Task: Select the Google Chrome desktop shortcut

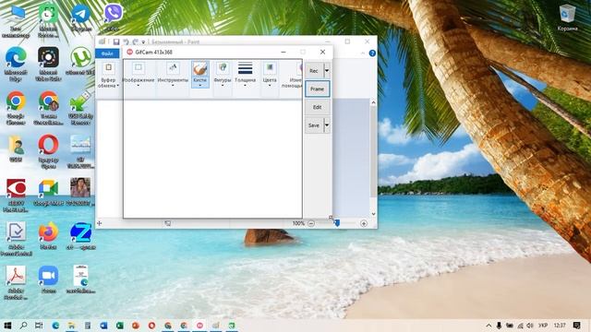Action: point(16,108)
